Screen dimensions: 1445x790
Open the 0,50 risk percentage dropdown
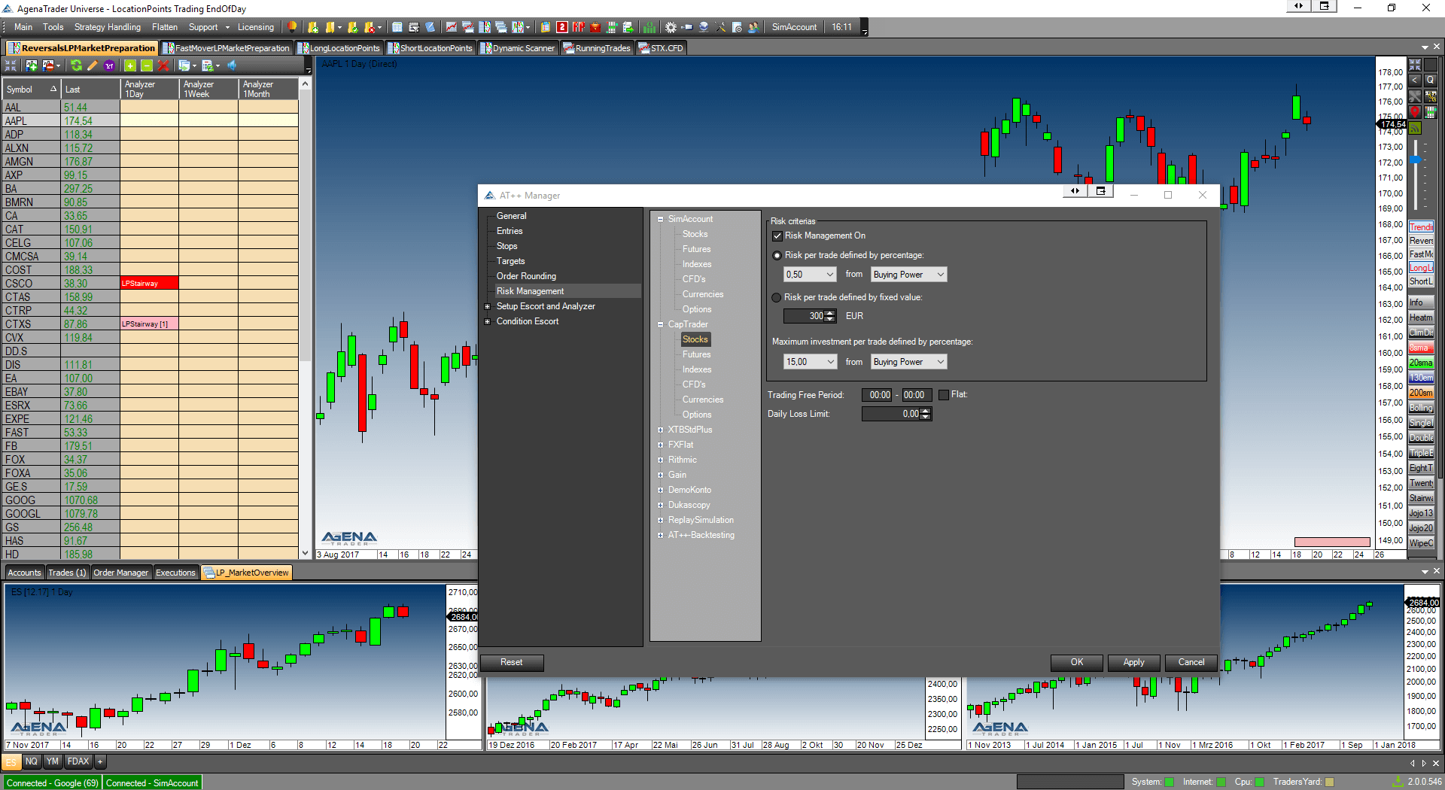(810, 275)
